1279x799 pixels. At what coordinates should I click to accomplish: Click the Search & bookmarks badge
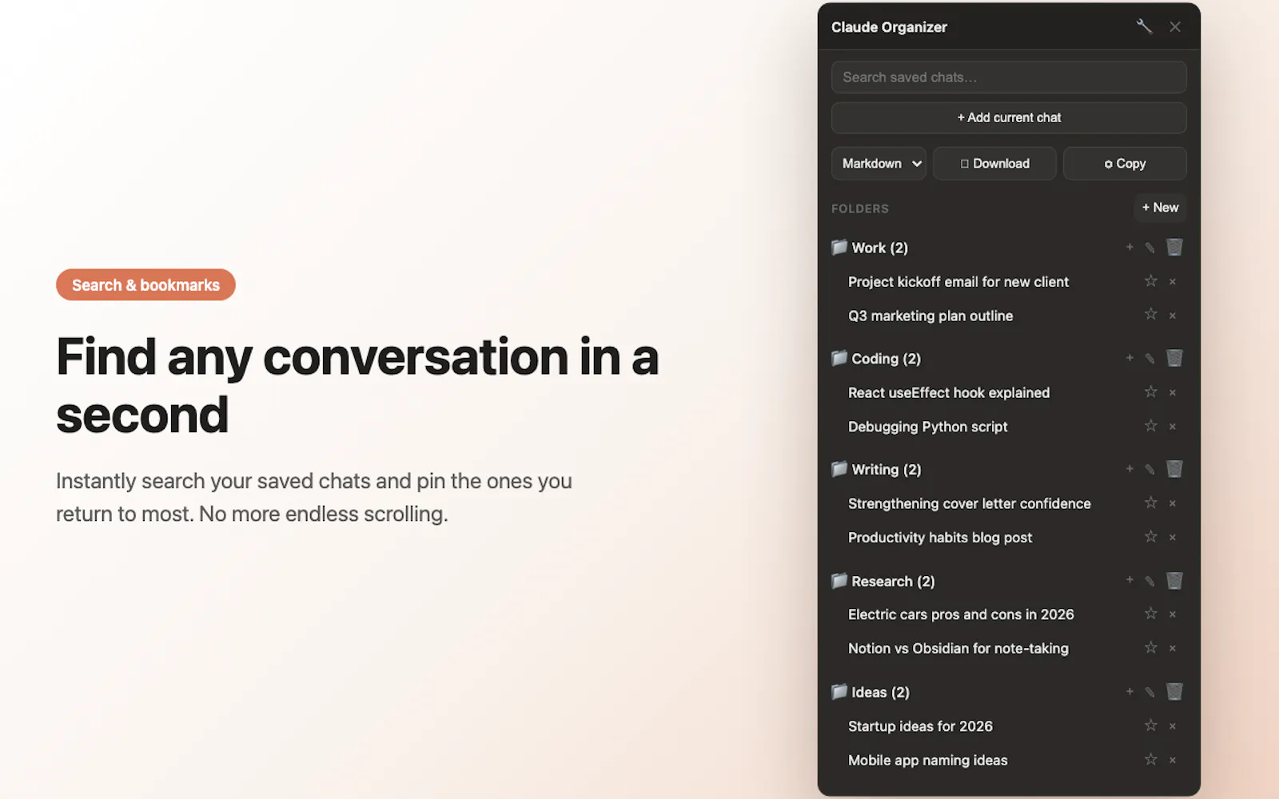pyautogui.click(x=145, y=285)
